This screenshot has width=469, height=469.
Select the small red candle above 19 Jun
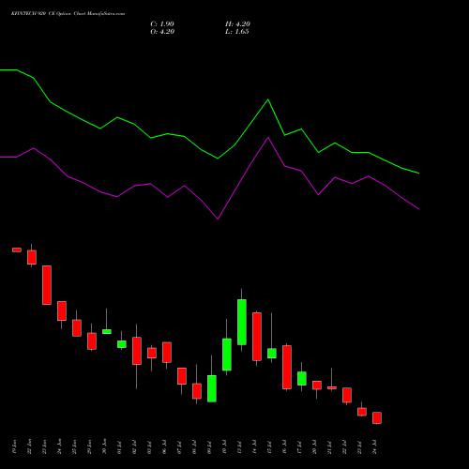coord(17,250)
